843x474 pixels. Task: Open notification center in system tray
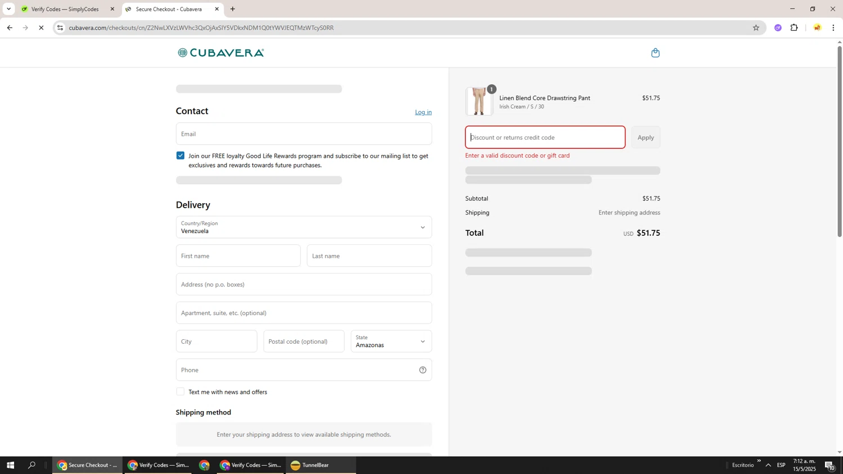point(830,465)
